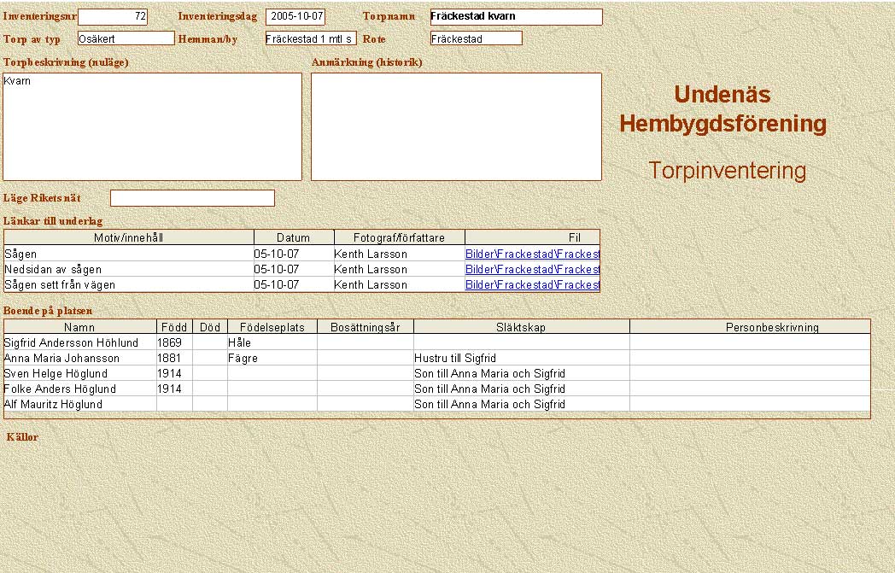Click the Släktskap column header

(521, 327)
